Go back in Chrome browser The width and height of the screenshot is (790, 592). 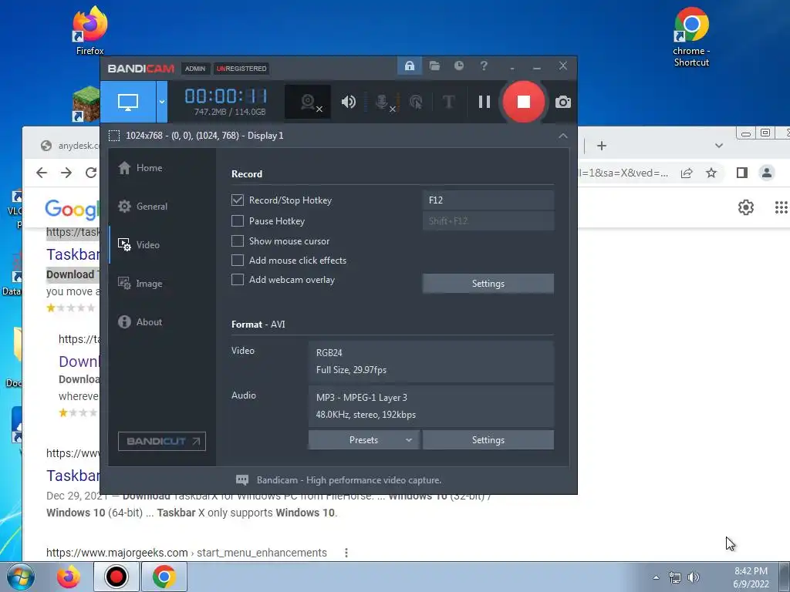[42, 173]
